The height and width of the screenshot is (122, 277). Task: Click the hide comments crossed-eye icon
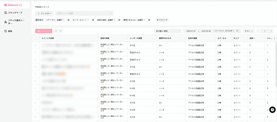coord(60,31)
